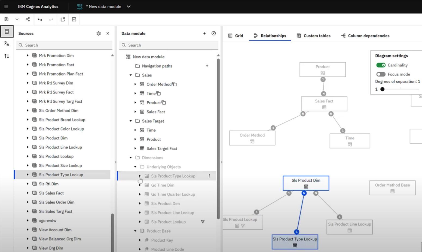The image size is (422, 252).
Task: Share the current data module
Action: 27,19
